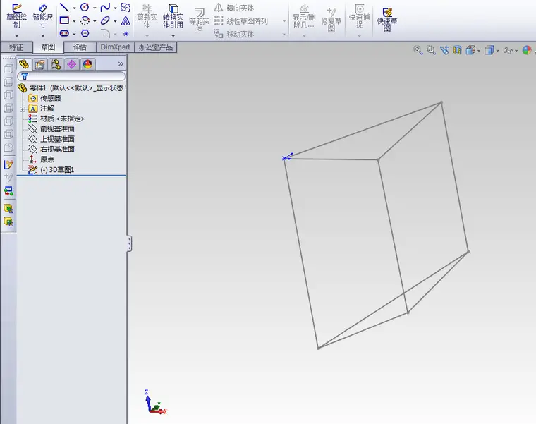536x424 pixels.
Task: Switch to the 草图 tab
Action: [48, 47]
